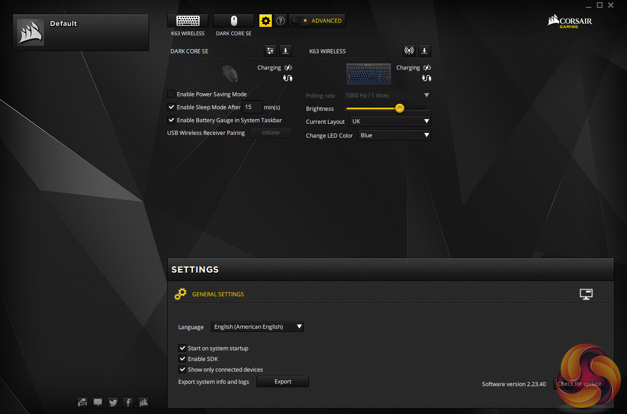Open the Change LED Color dropdown
Image resolution: width=627 pixels, height=414 pixels.
click(x=394, y=135)
